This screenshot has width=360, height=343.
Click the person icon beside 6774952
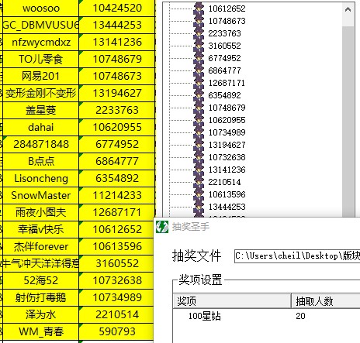tap(199, 58)
